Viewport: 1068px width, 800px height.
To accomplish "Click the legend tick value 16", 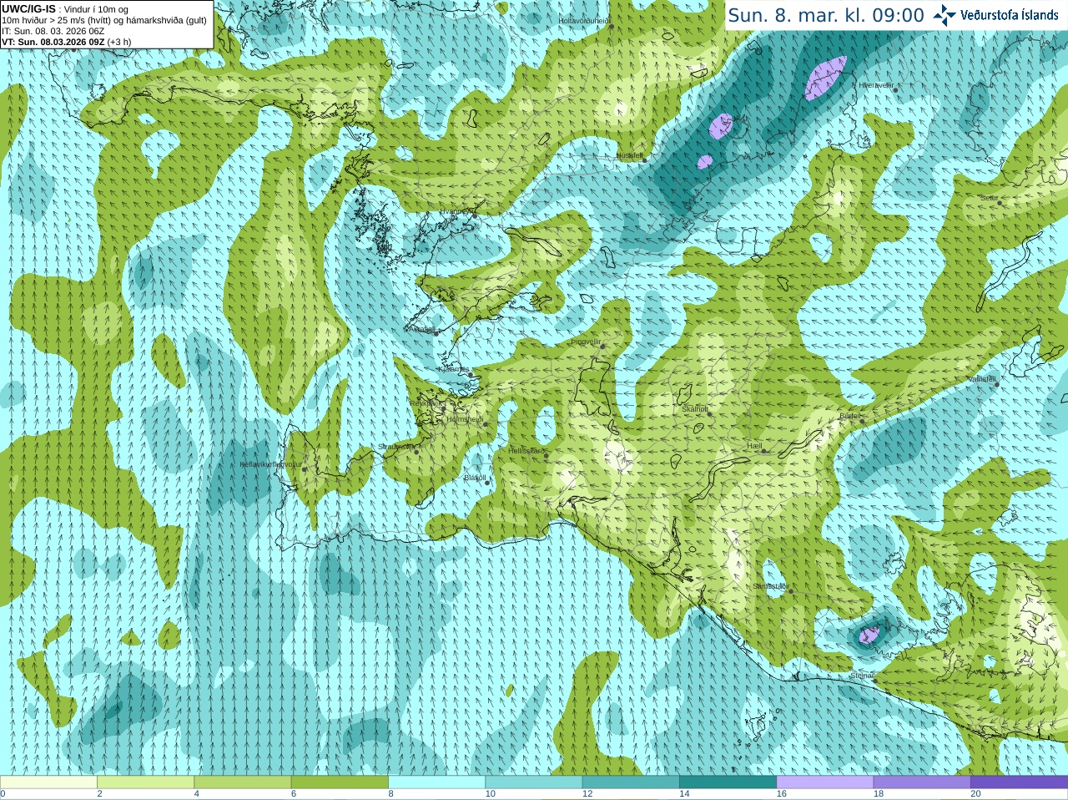I will click(782, 794).
